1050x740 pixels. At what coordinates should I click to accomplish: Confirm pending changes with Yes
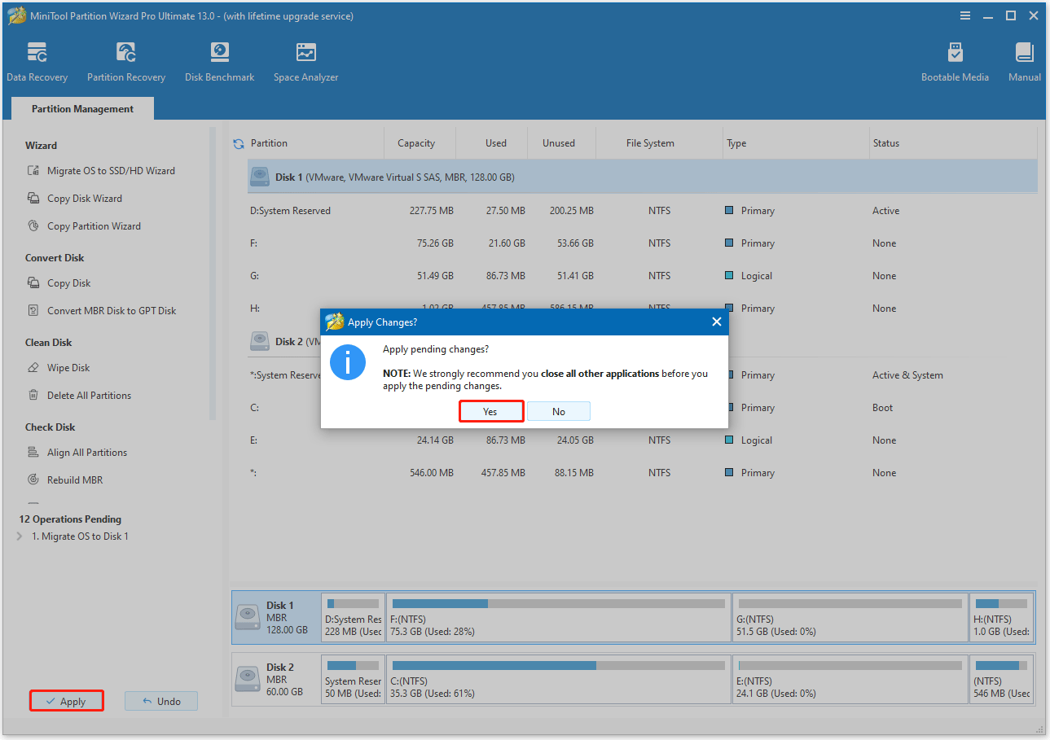click(x=491, y=411)
